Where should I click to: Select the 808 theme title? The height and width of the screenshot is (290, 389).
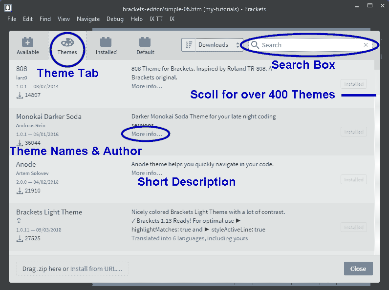pyautogui.click(x=22, y=69)
